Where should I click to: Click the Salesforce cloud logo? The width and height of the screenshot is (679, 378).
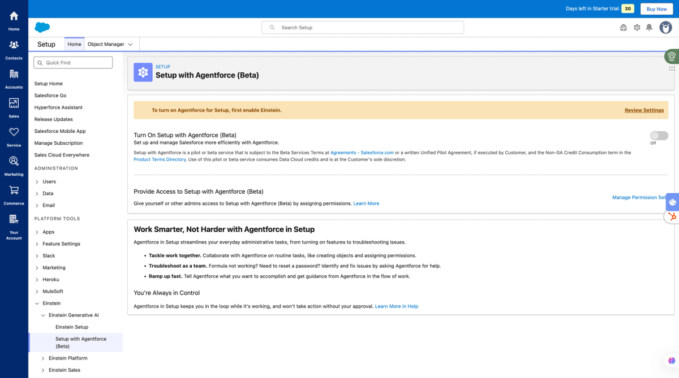(42, 27)
